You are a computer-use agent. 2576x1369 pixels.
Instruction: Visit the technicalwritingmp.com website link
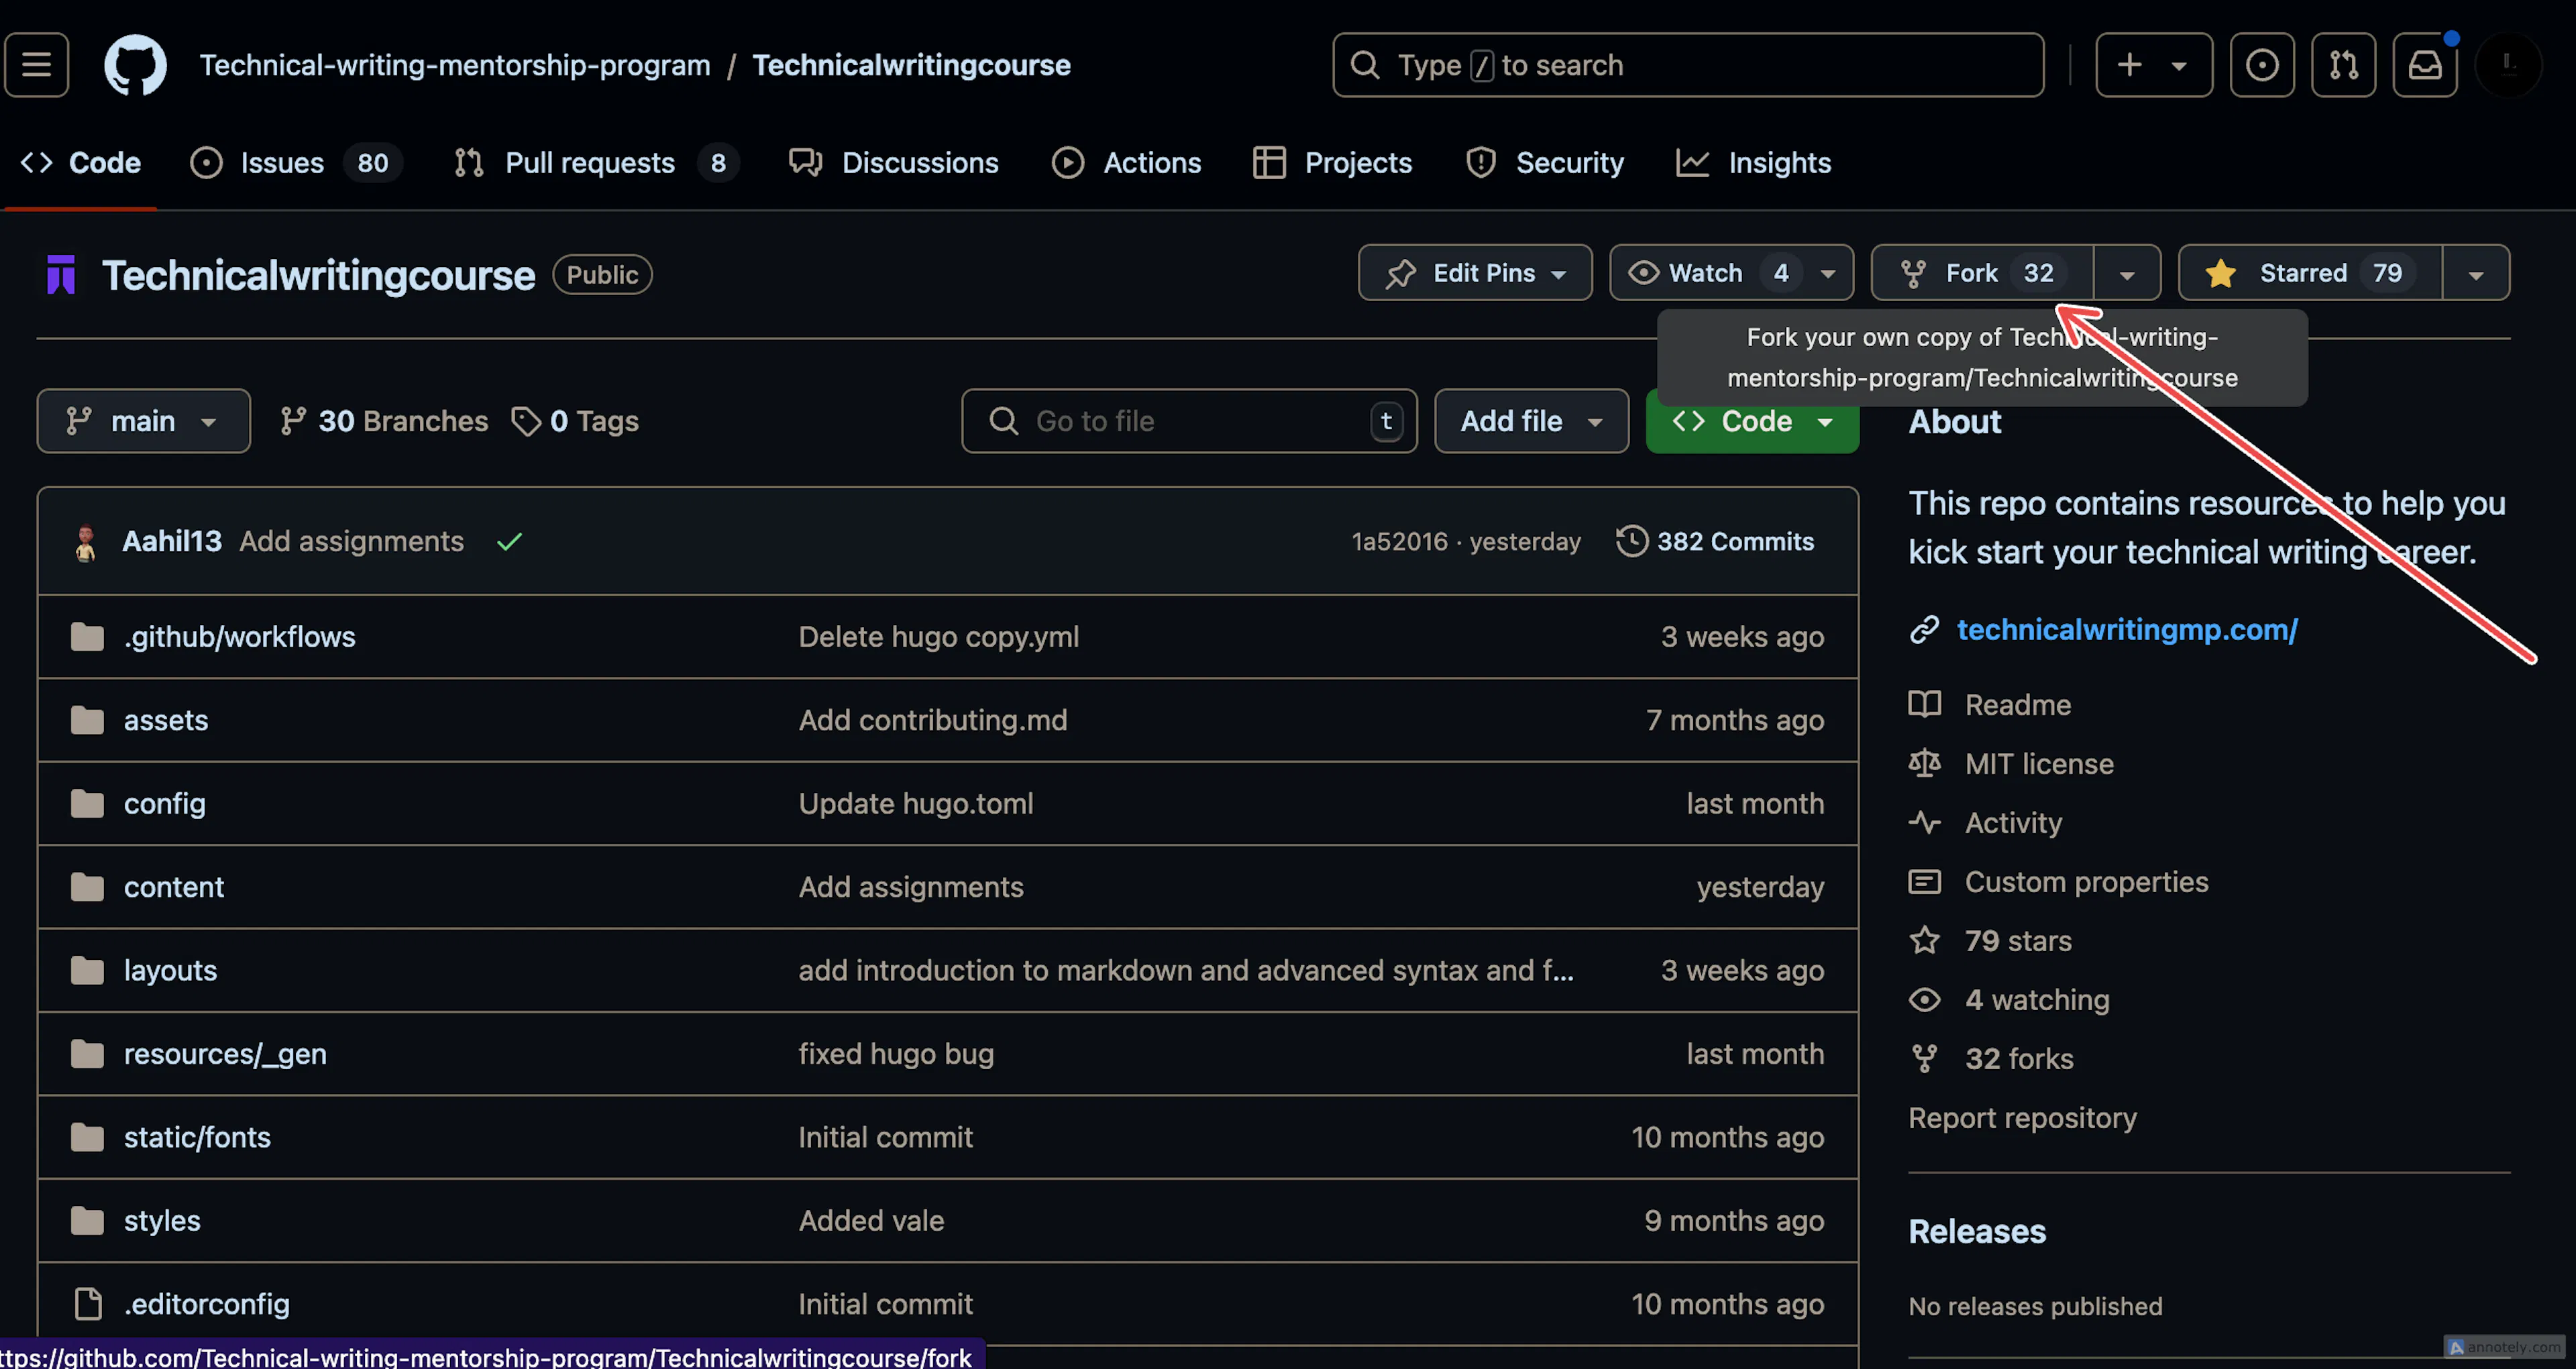[2127, 630]
